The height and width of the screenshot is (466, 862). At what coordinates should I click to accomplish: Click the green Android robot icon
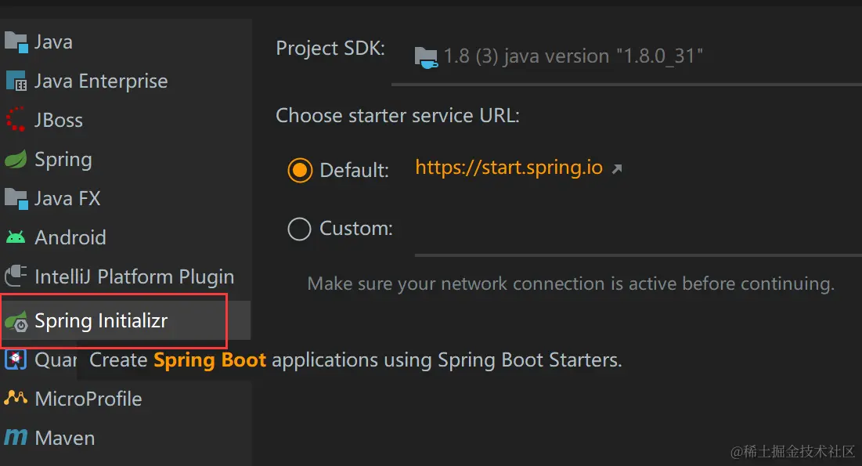point(16,237)
